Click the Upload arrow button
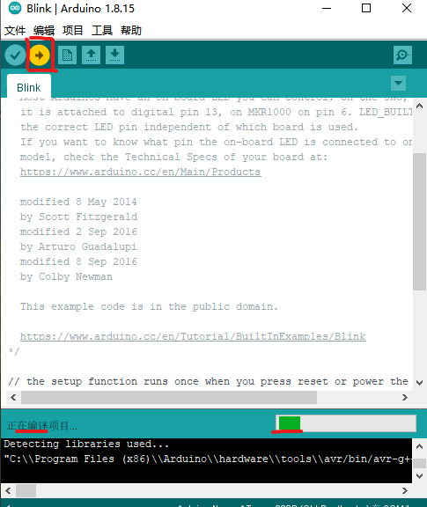 (40, 55)
